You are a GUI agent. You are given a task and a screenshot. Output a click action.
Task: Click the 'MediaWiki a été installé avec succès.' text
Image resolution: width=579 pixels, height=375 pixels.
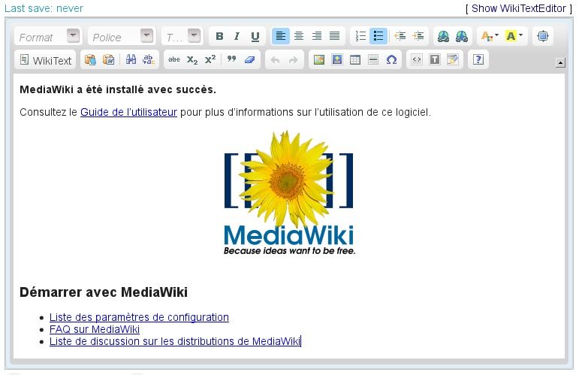[x=118, y=89]
